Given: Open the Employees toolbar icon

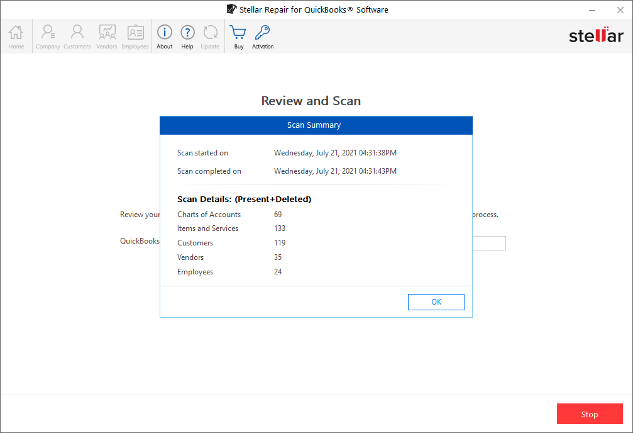Looking at the screenshot, I should click(x=135, y=37).
